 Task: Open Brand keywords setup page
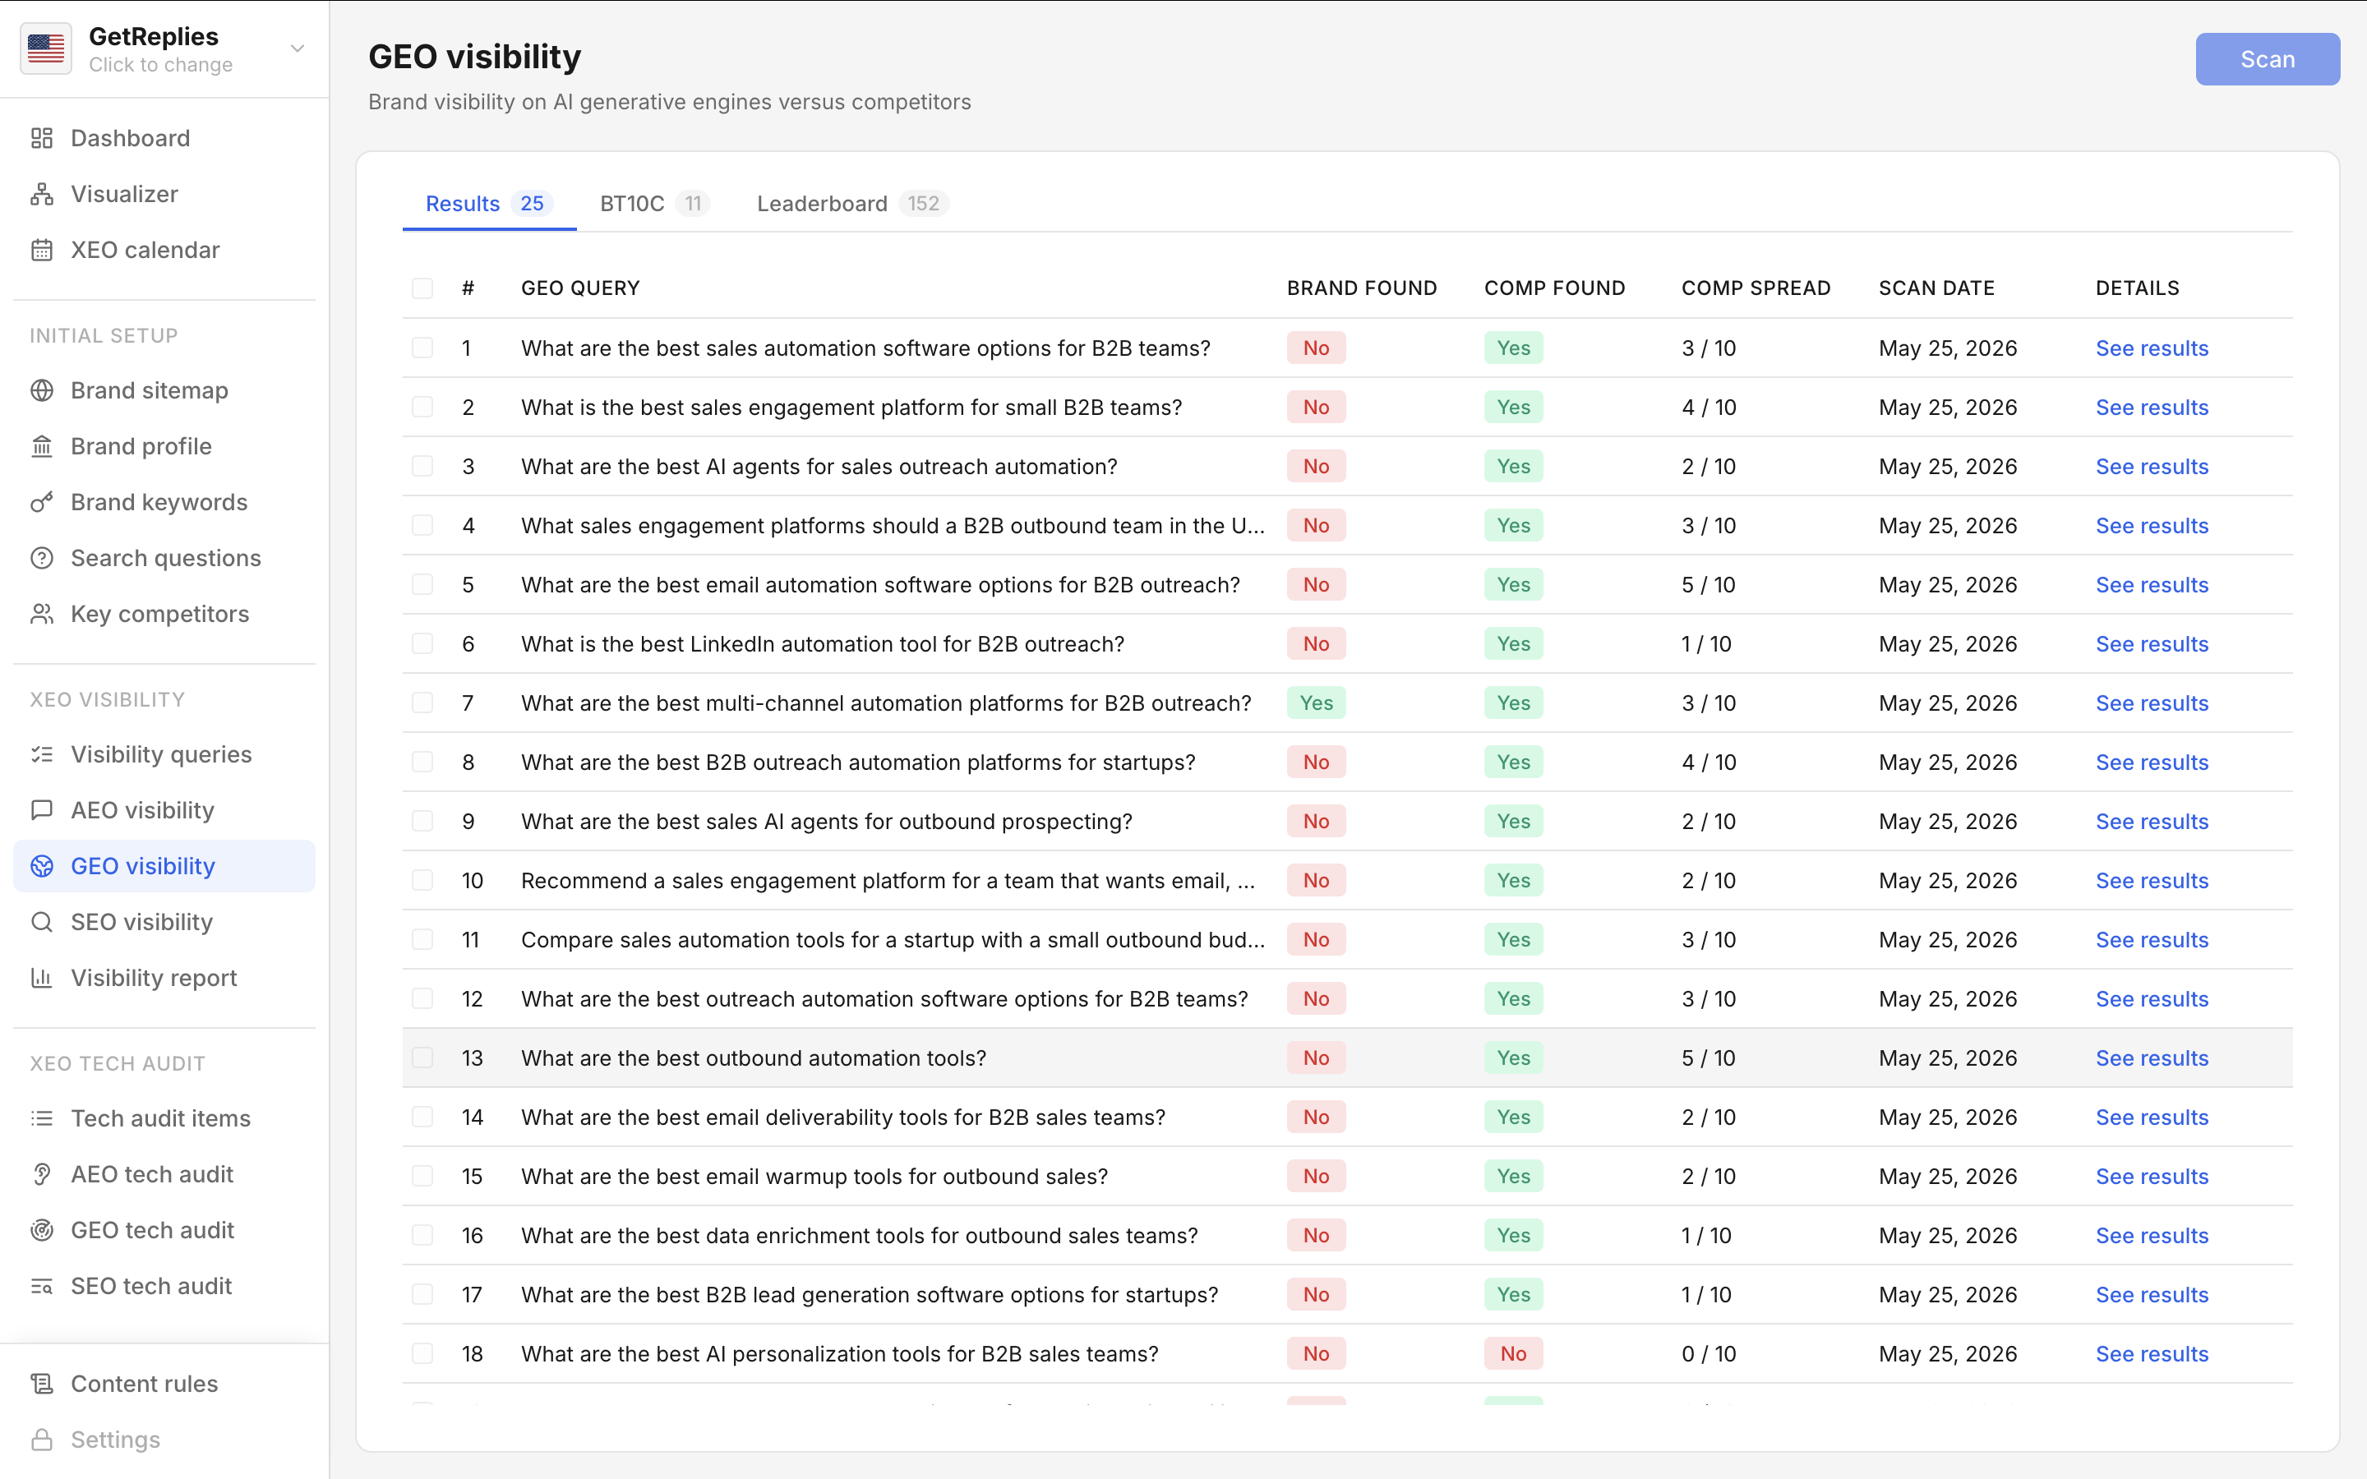[164, 502]
